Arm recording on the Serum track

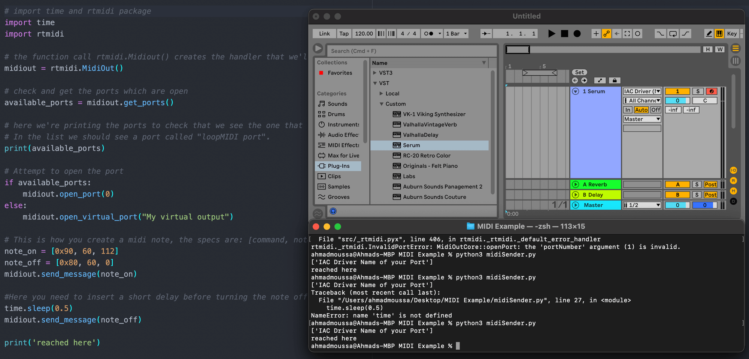point(711,91)
